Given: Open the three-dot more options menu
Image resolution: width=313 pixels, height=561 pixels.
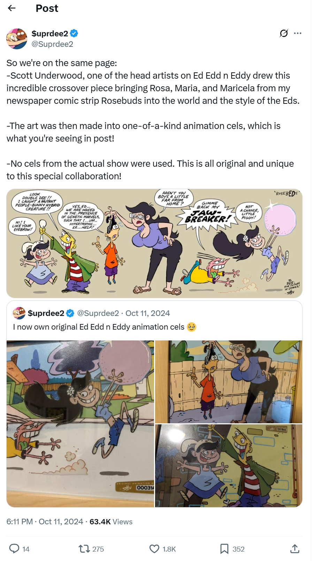Looking at the screenshot, I should point(298,33).
